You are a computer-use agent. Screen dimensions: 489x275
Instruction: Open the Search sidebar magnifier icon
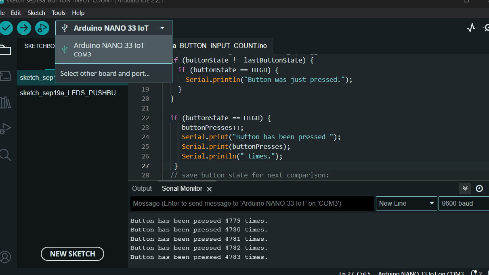coord(5,154)
